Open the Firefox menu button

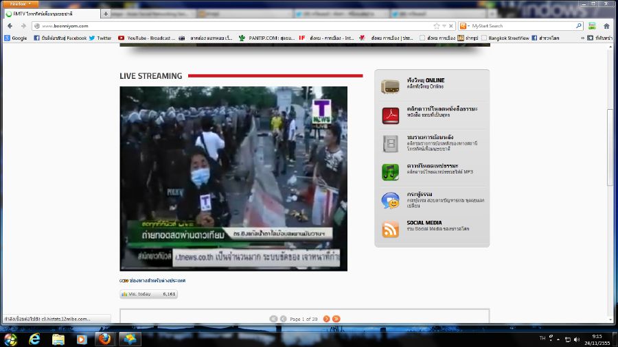coord(21,3)
